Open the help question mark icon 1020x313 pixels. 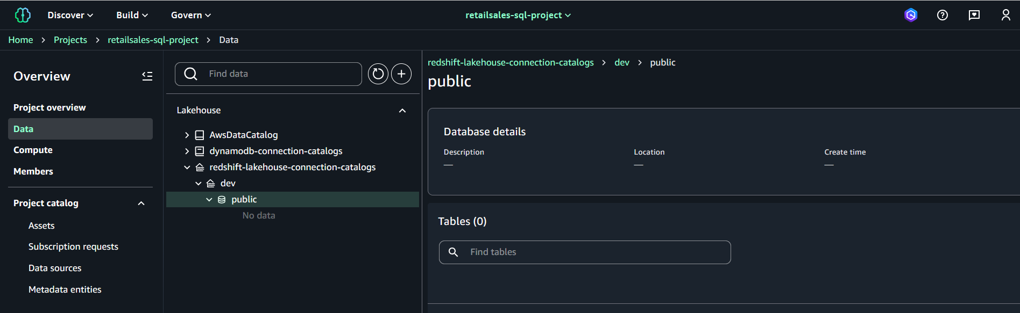point(942,15)
